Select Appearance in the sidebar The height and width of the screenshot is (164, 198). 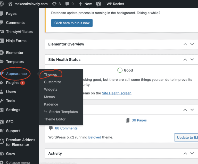(x=16, y=74)
